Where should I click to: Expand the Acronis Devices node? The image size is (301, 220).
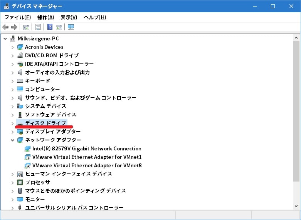click(x=12, y=47)
